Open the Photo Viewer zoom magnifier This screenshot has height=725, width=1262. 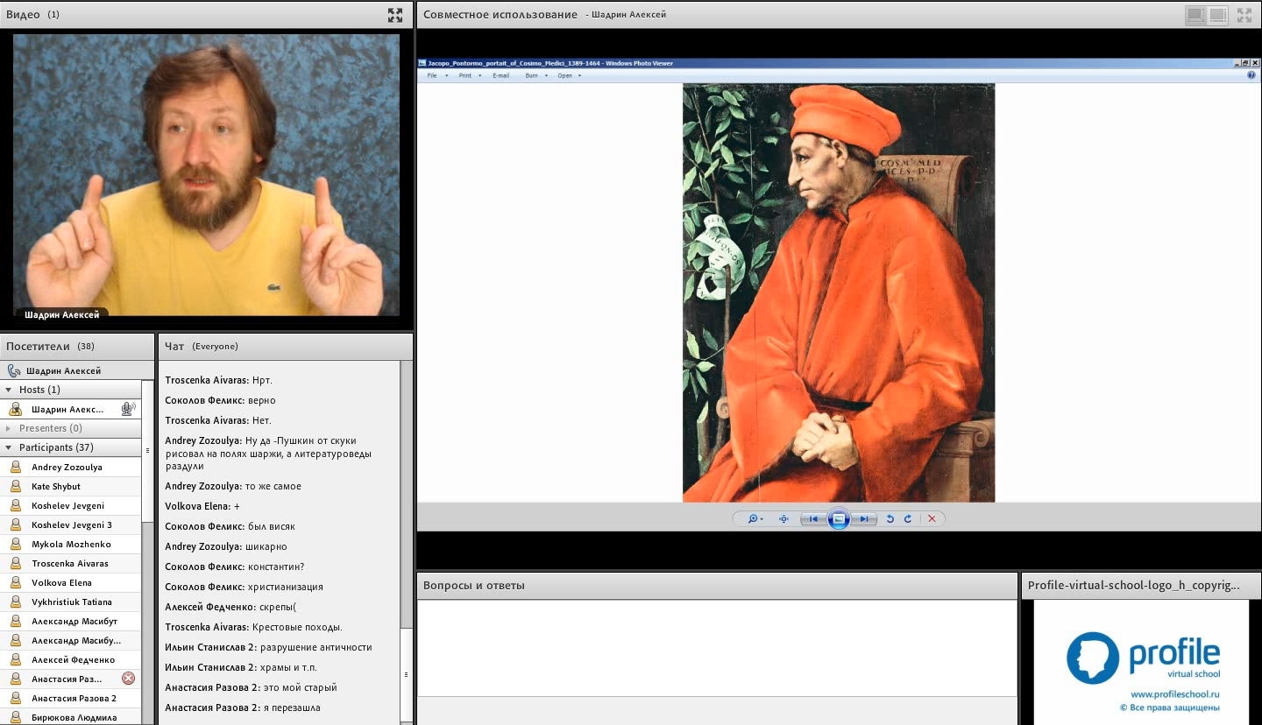click(x=752, y=518)
